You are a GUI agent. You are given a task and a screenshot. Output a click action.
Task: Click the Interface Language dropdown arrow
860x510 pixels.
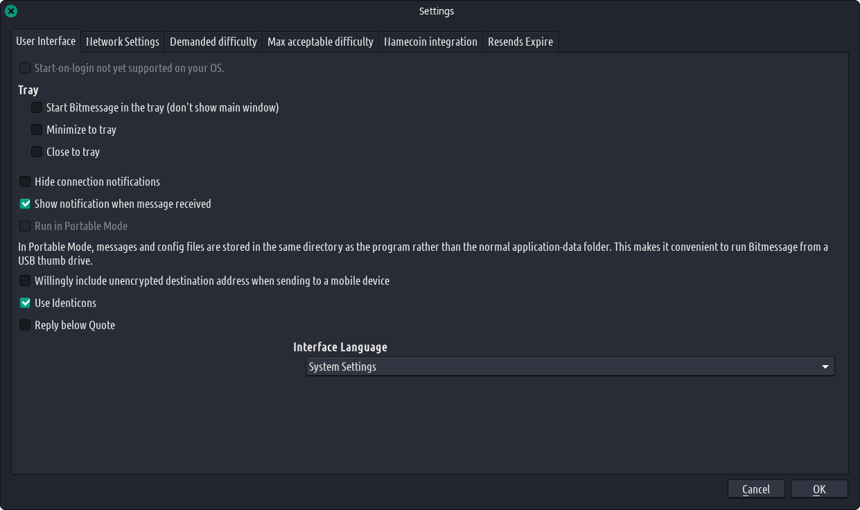pos(825,367)
